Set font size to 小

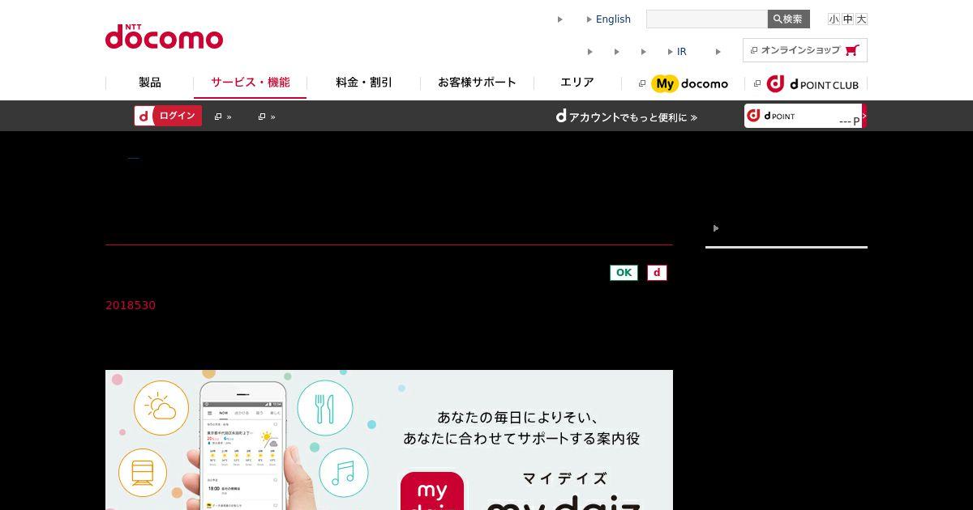pos(834,19)
